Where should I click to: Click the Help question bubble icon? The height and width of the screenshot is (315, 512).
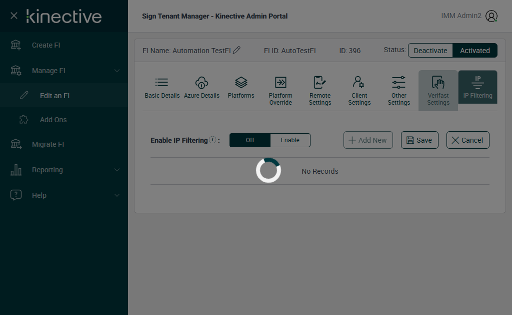click(15, 195)
